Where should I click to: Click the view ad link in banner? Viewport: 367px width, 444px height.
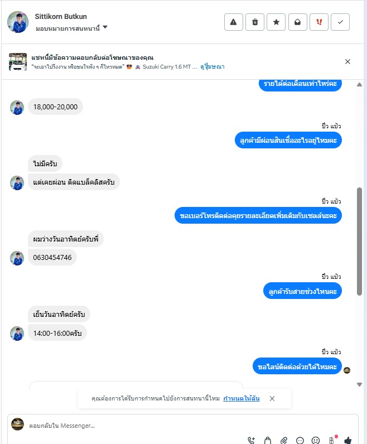point(213,67)
